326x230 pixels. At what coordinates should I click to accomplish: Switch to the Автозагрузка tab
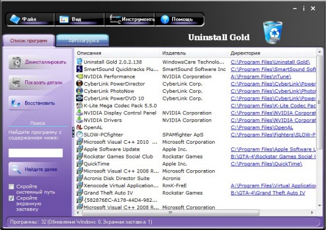[x=83, y=40]
